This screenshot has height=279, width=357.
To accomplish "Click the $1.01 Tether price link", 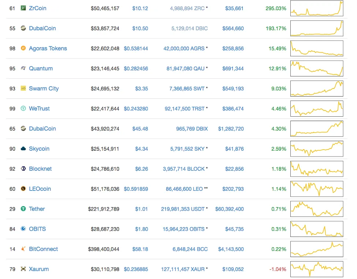I will [x=141, y=209].
